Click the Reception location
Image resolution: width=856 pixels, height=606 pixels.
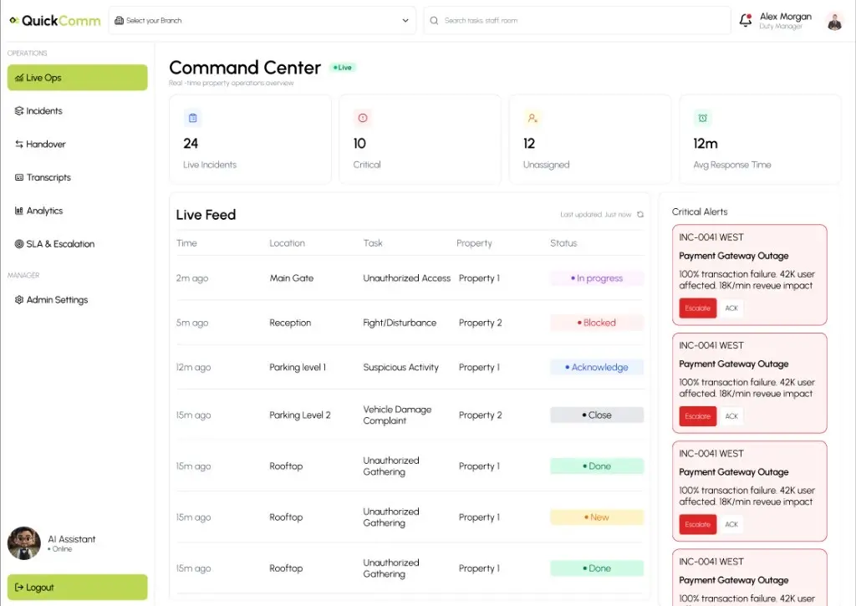tap(290, 323)
